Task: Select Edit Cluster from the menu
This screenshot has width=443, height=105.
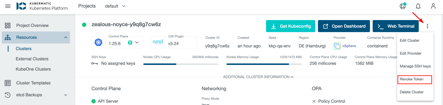Action: coord(409,40)
